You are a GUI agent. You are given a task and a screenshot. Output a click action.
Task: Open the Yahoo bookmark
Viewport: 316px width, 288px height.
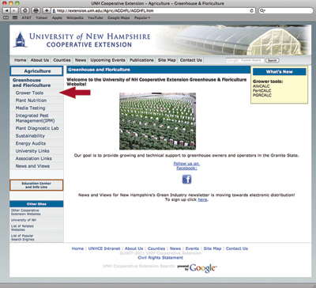coord(42,17)
